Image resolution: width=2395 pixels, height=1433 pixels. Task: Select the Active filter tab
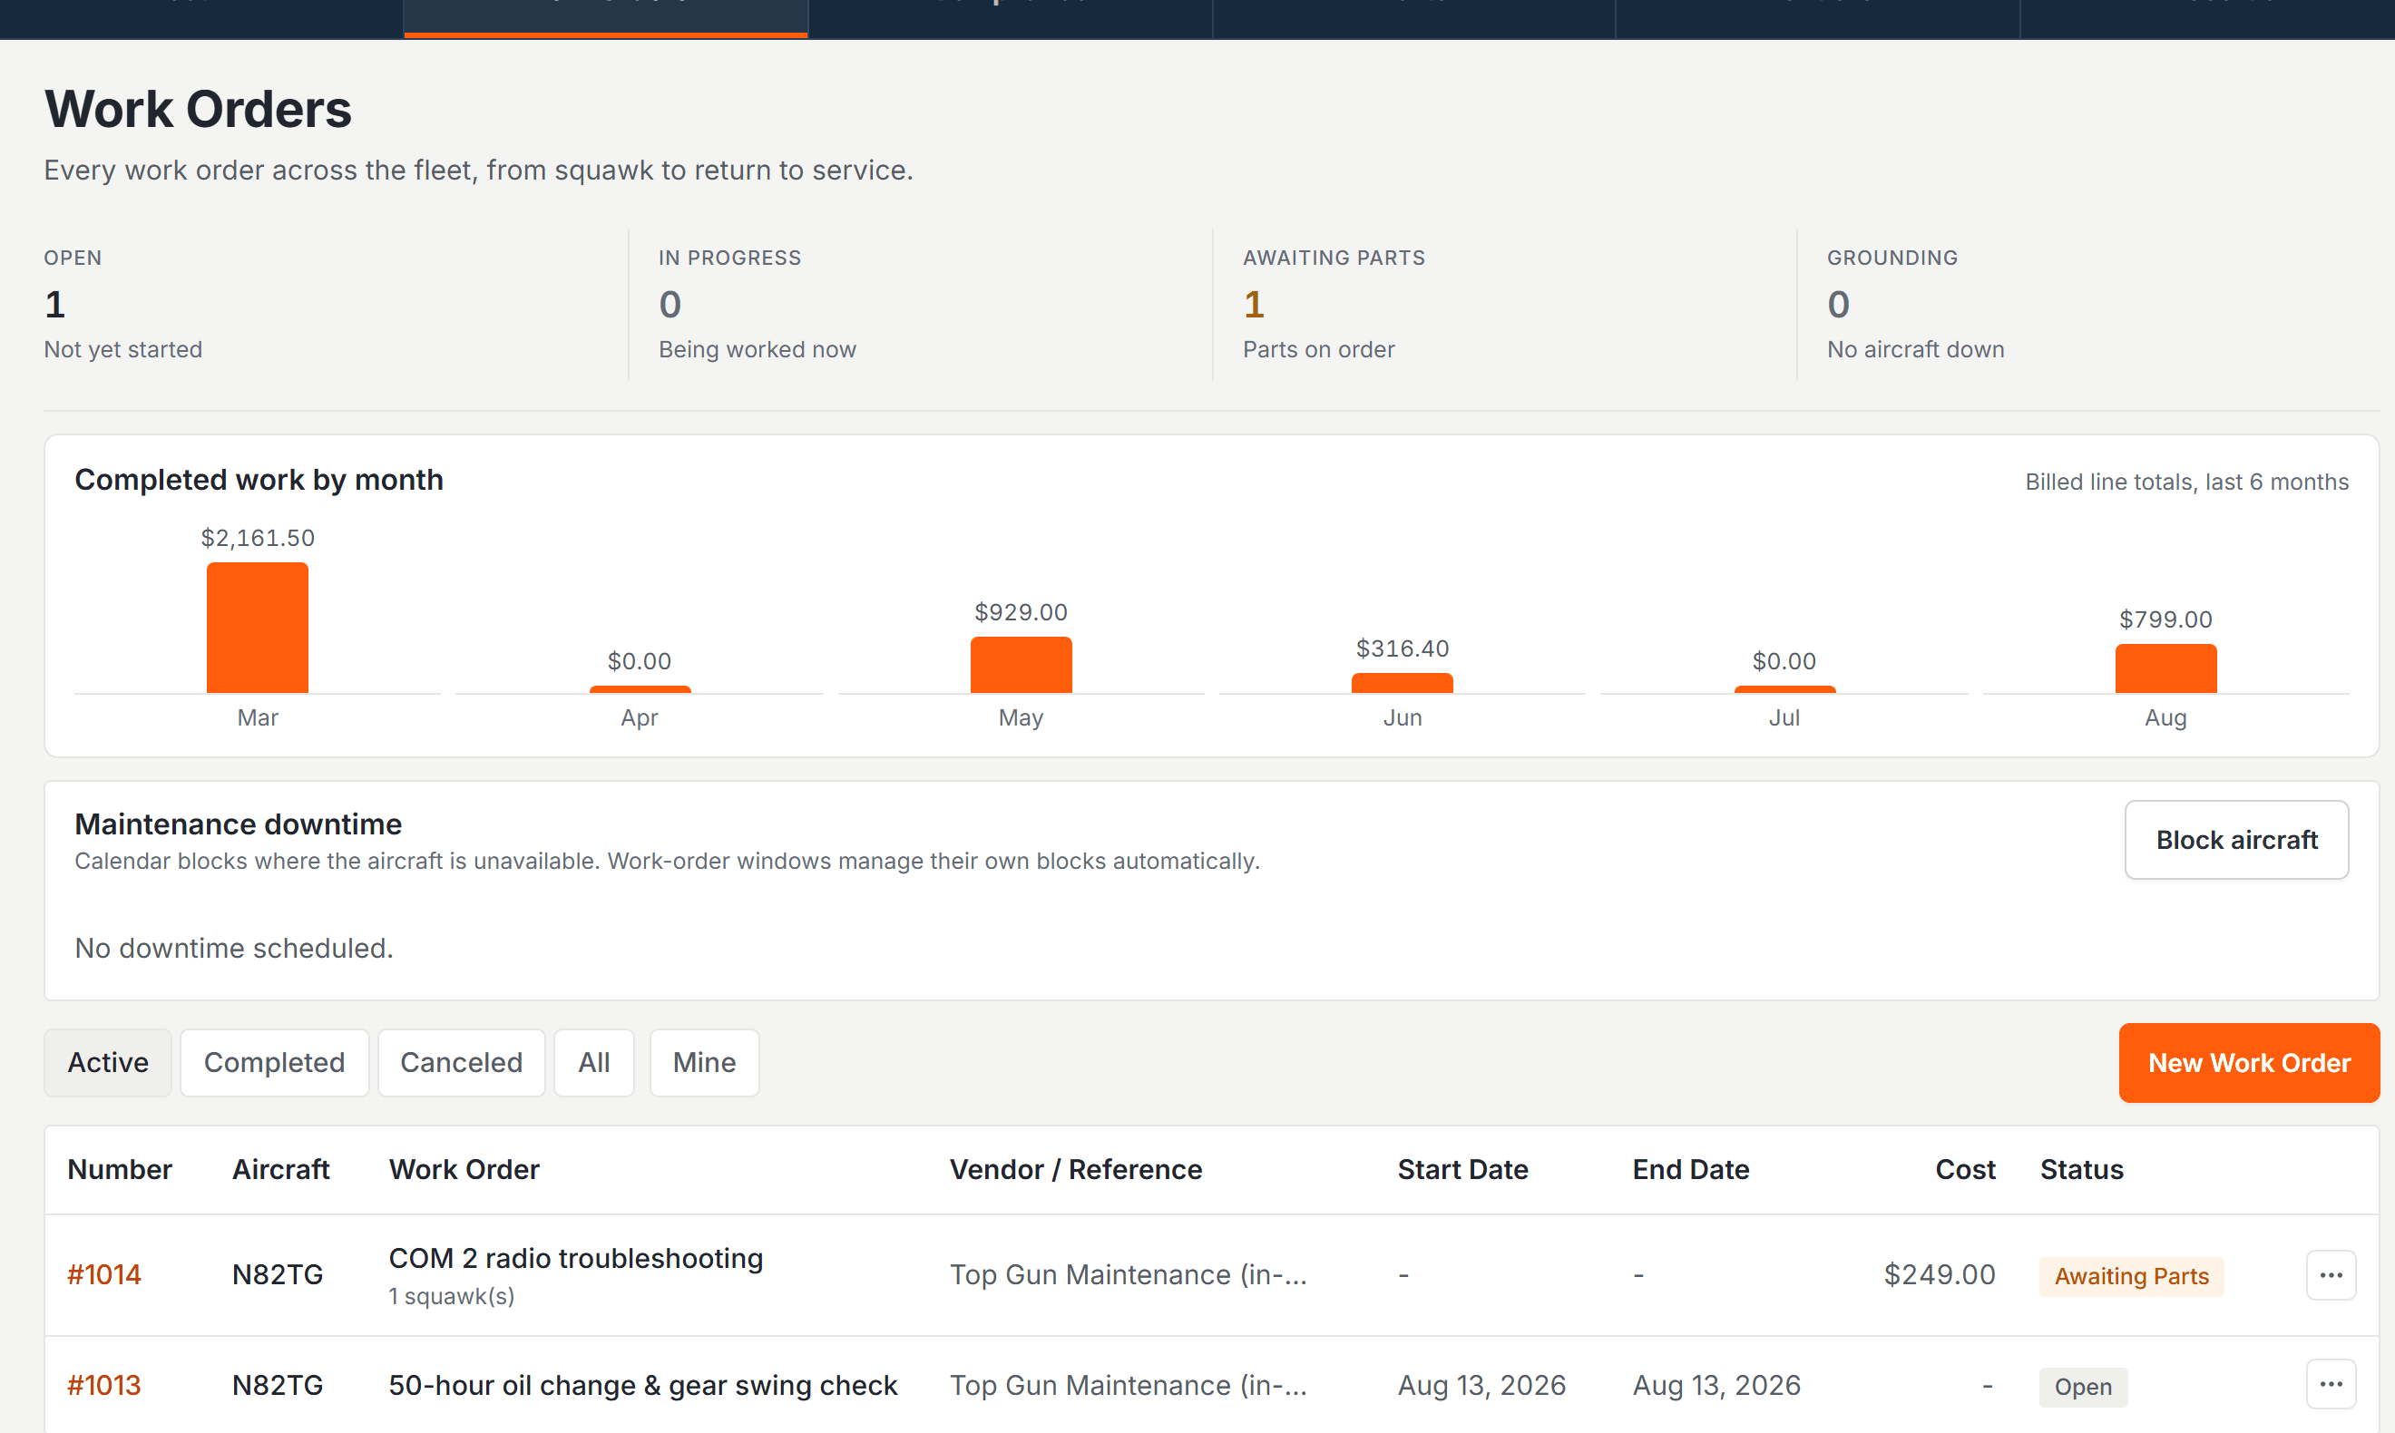[108, 1062]
